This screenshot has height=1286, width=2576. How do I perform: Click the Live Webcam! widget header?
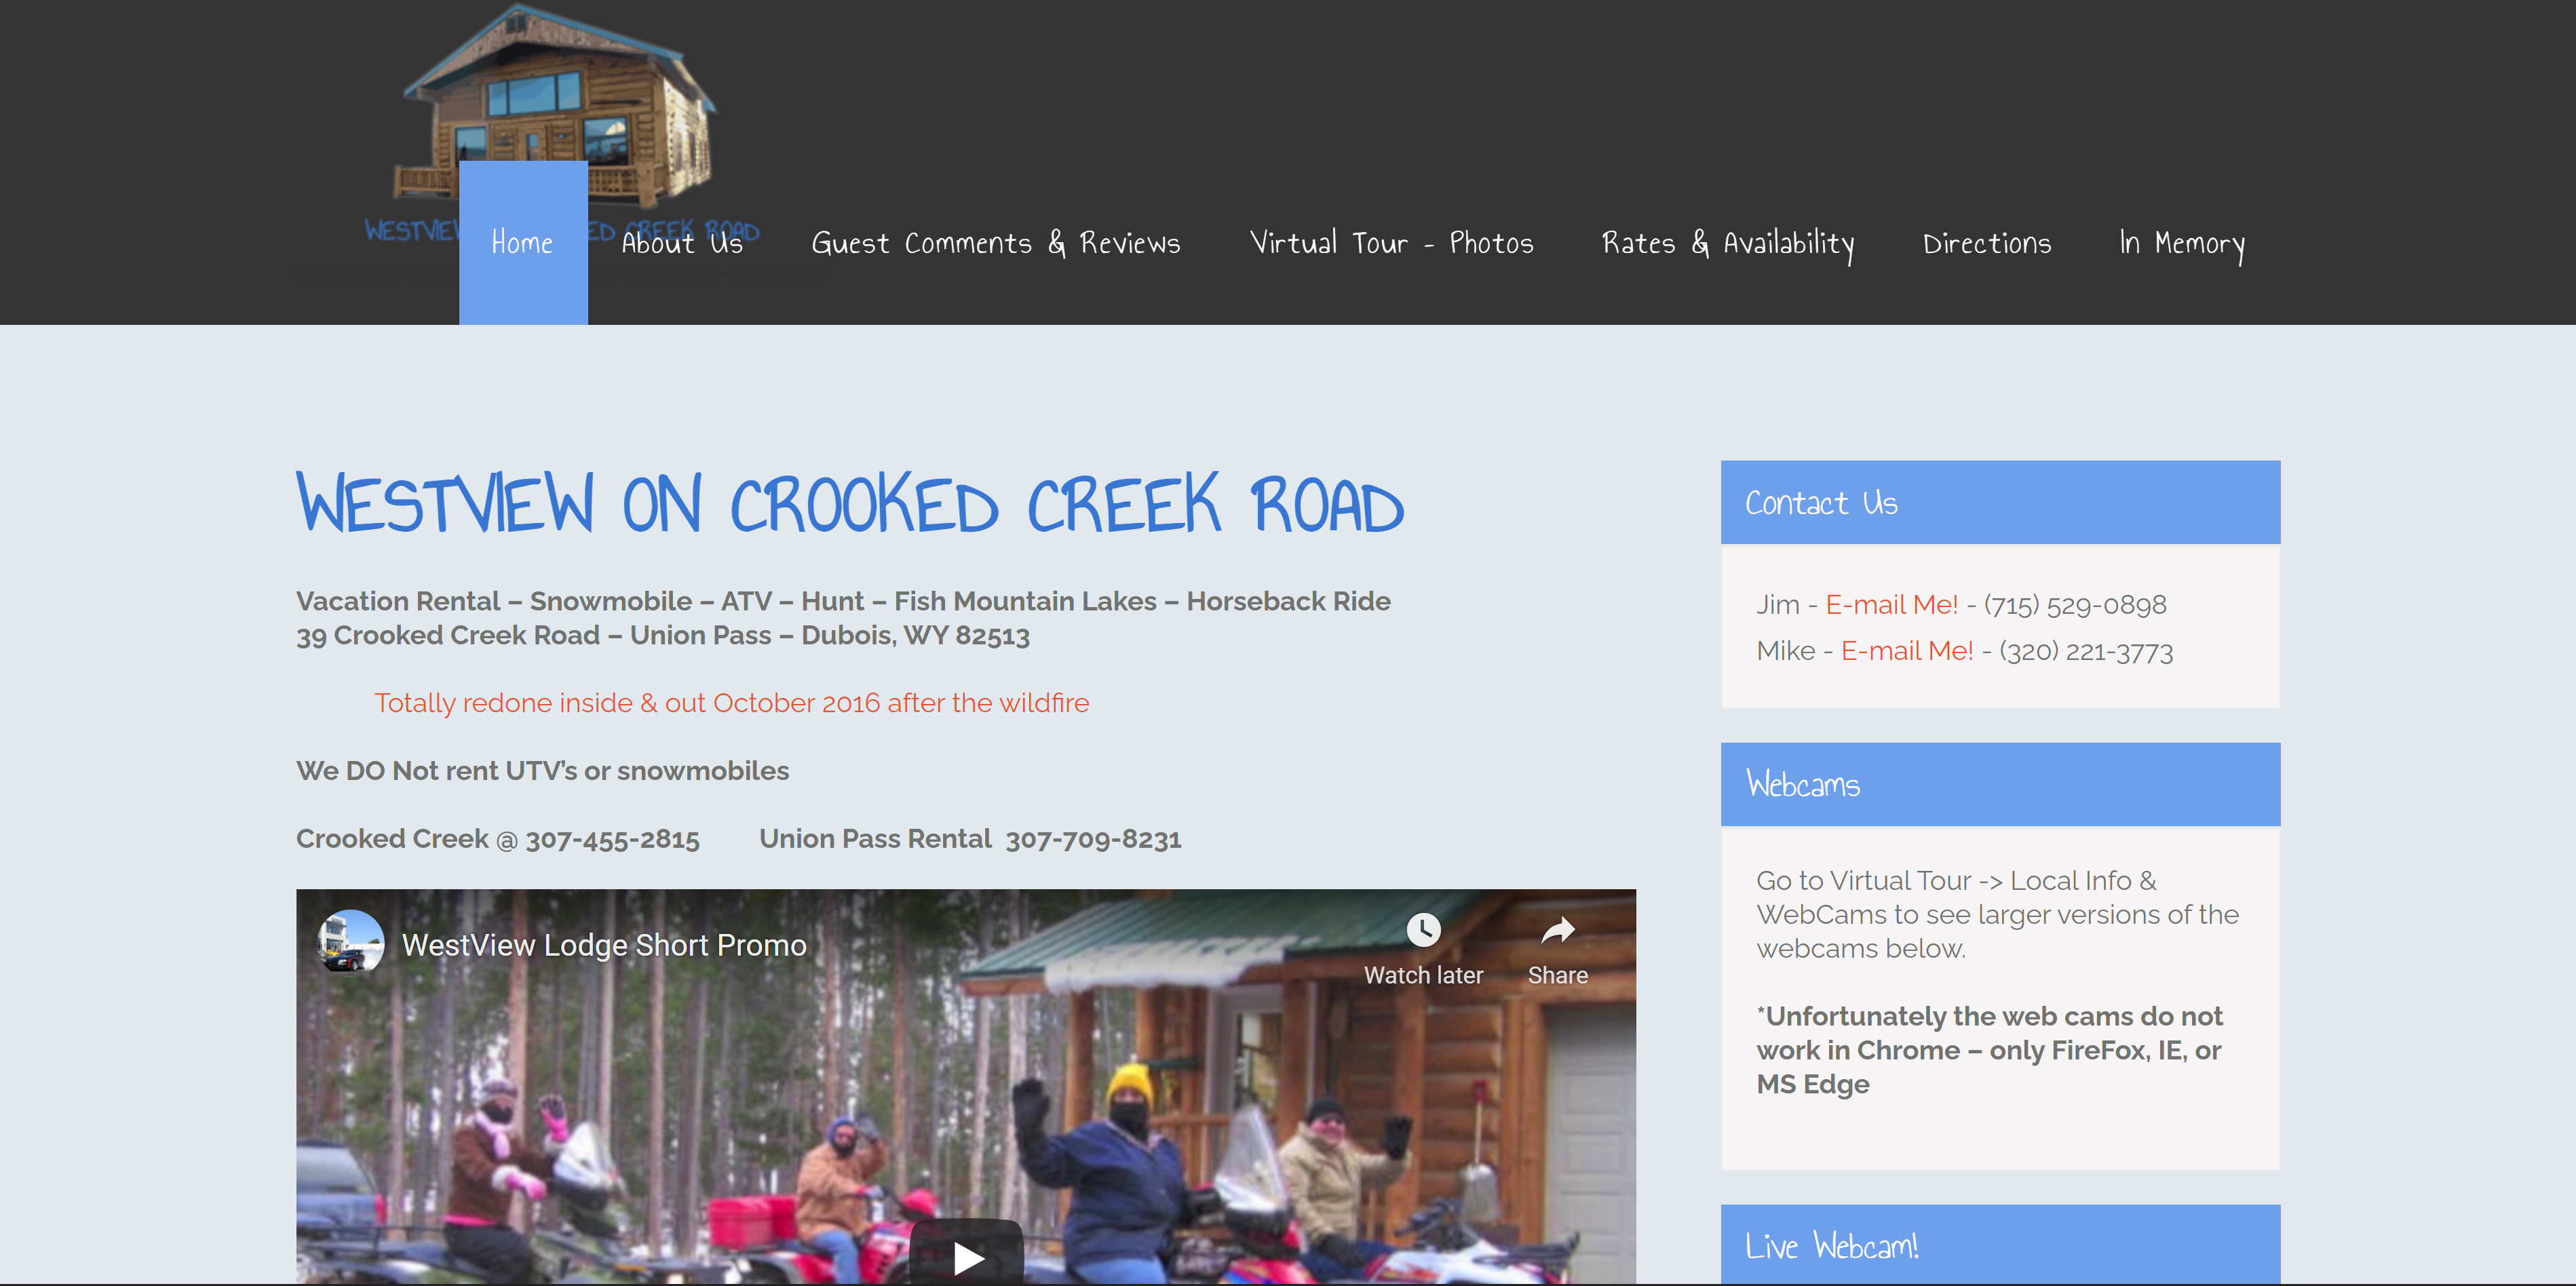pyautogui.click(x=2000, y=1245)
